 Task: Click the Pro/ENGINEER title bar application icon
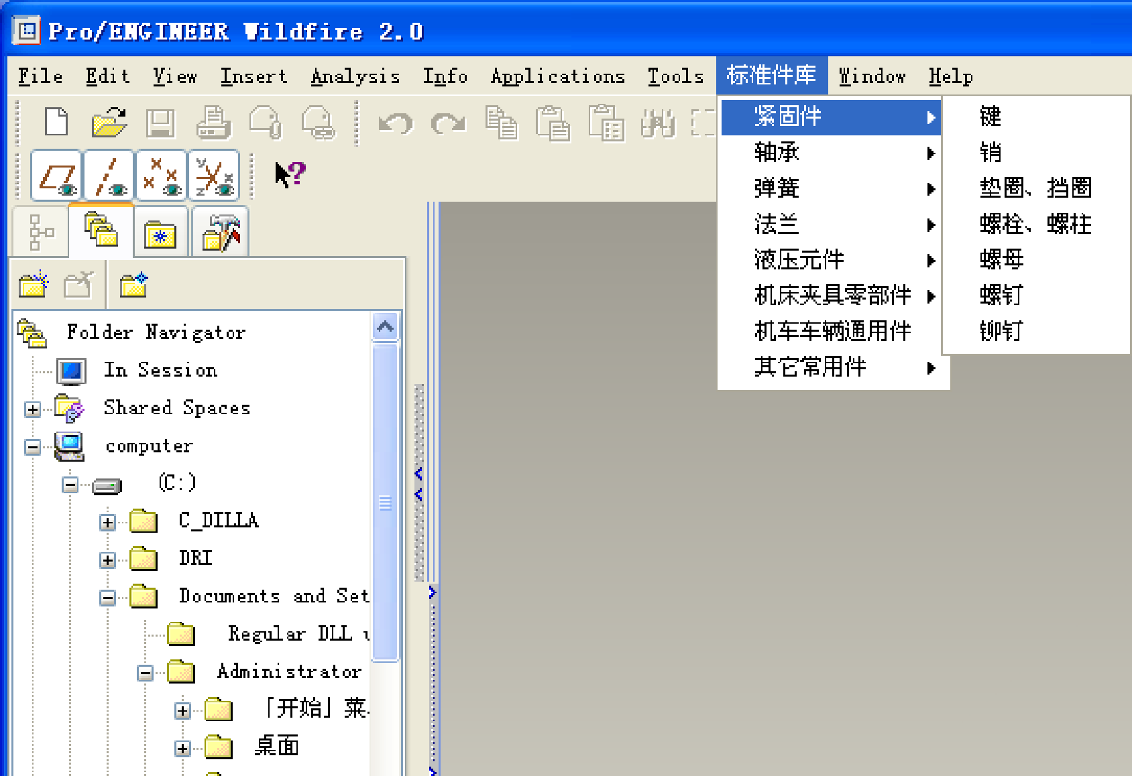(x=27, y=31)
